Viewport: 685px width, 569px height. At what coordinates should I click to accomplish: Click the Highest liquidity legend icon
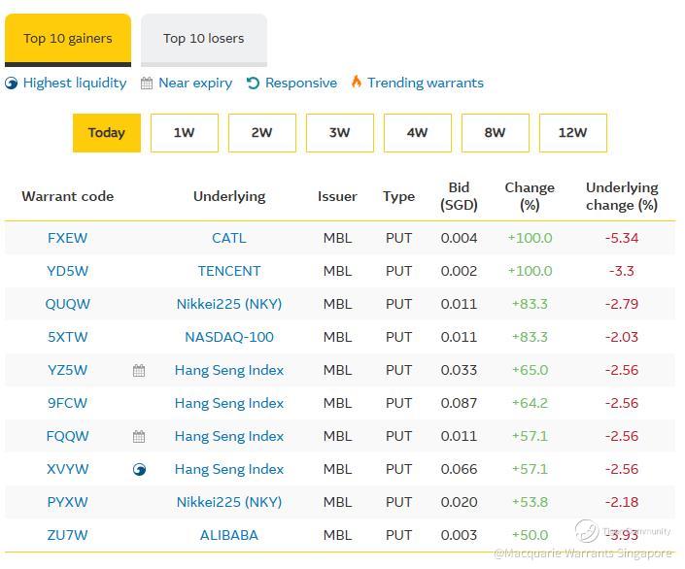coord(12,84)
